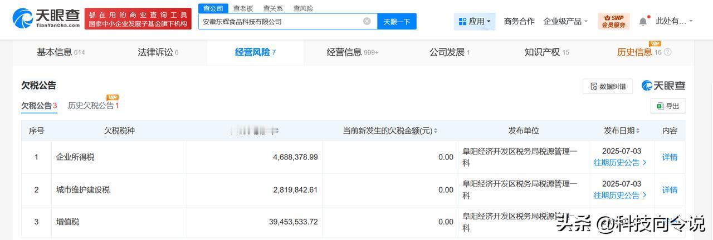The width and height of the screenshot is (713, 240).
Task: Expand the 企业级产品 dropdown
Action: point(565,21)
